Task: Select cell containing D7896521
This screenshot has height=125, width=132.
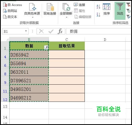Action: (x=29, y=80)
